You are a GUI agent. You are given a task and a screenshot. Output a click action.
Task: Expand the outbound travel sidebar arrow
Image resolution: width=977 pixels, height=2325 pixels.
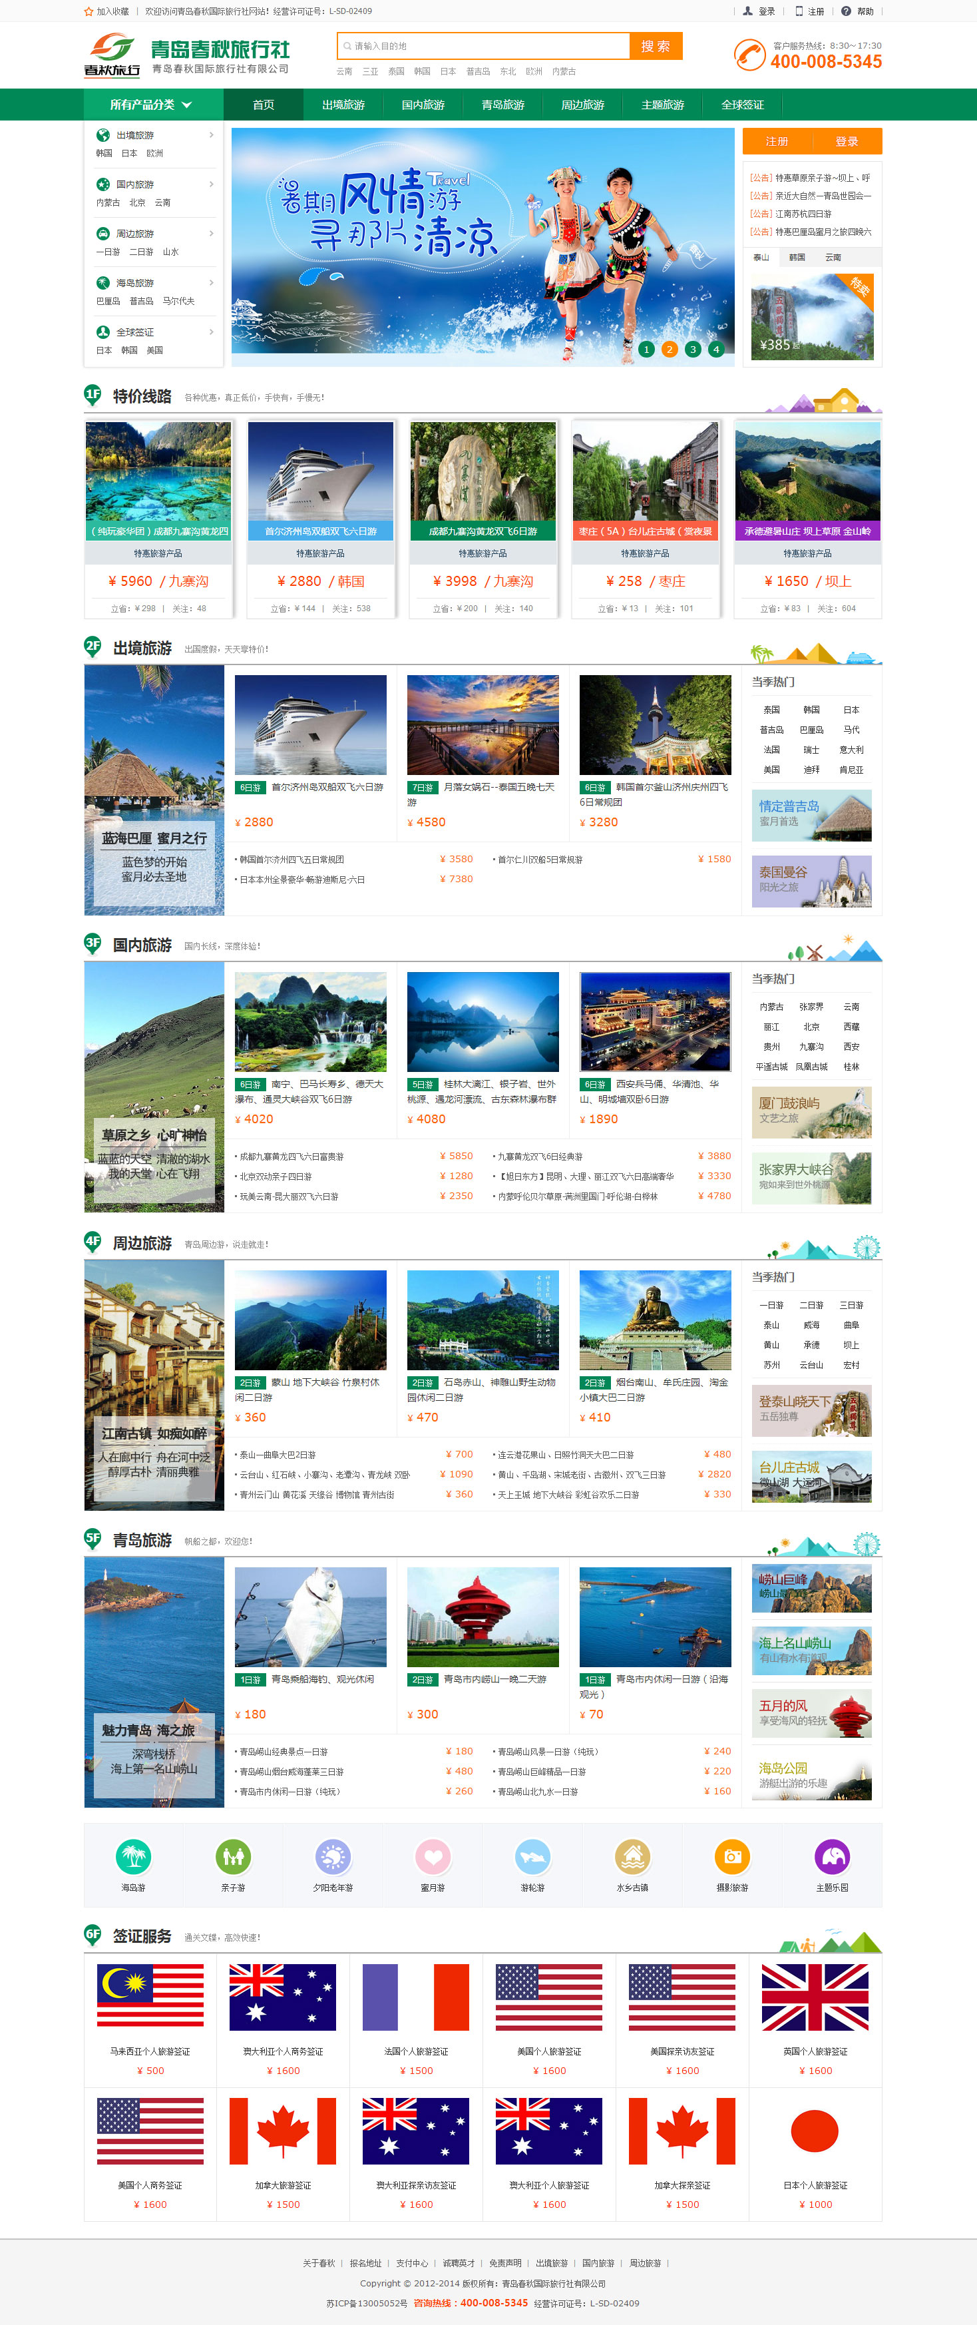click(211, 135)
